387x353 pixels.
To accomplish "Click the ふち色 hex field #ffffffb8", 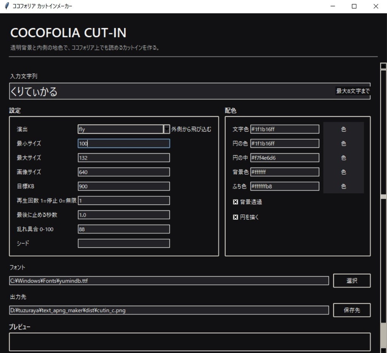I will [x=285, y=187].
